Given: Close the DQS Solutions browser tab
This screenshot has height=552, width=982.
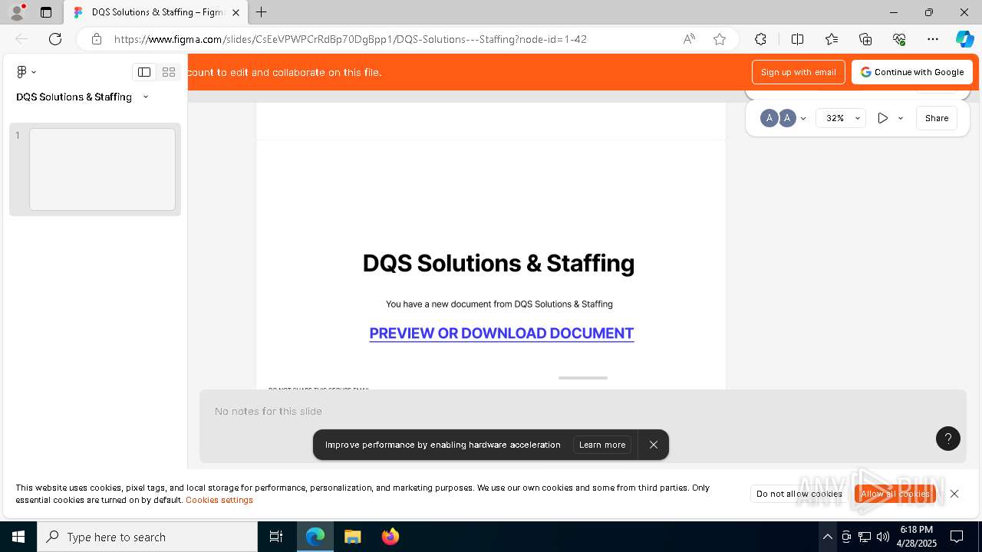Looking at the screenshot, I should click(236, 12).
